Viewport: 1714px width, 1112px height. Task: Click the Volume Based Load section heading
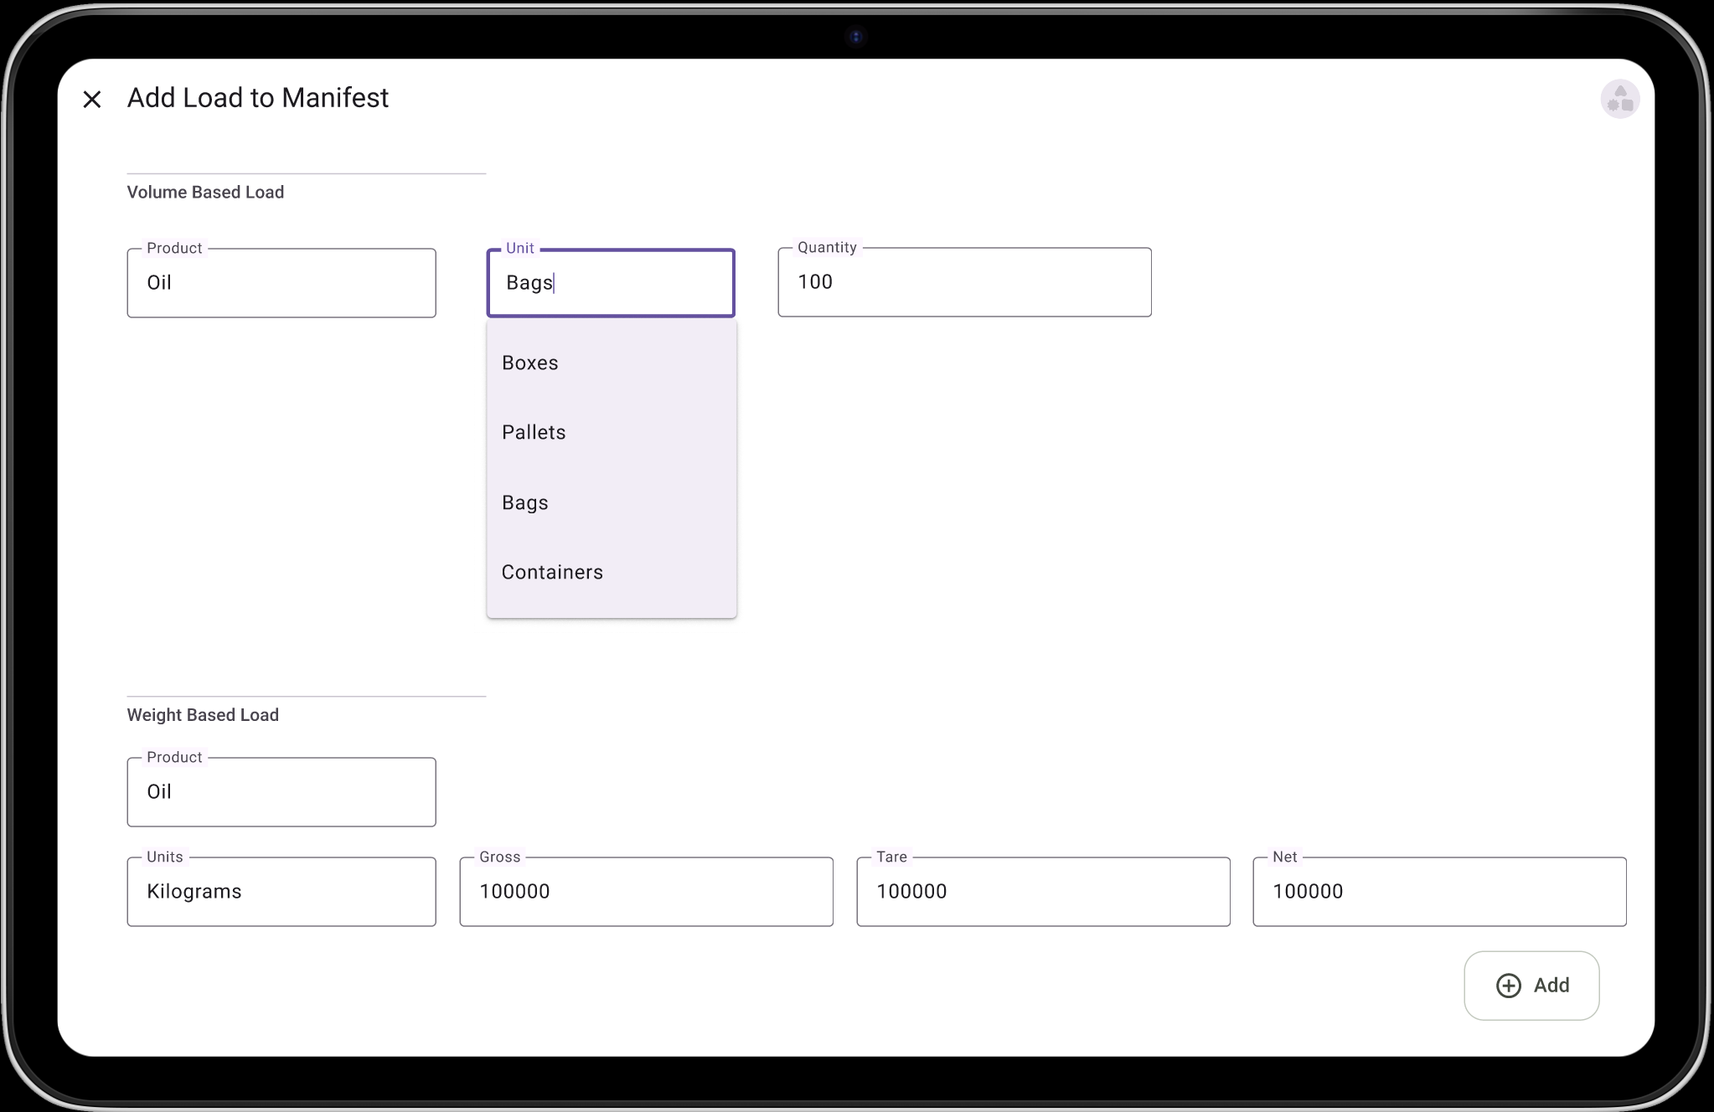pyautogui.click(x=205, y=193)
